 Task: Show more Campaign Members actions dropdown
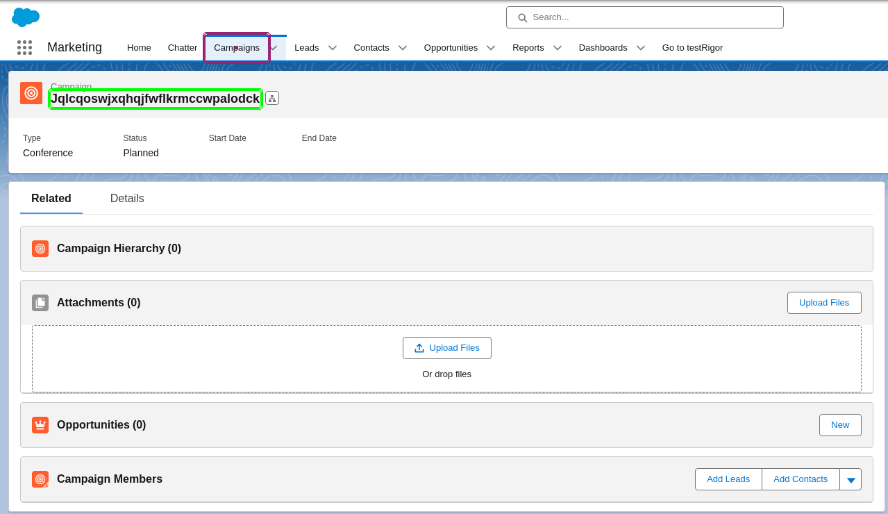(851, 479)
